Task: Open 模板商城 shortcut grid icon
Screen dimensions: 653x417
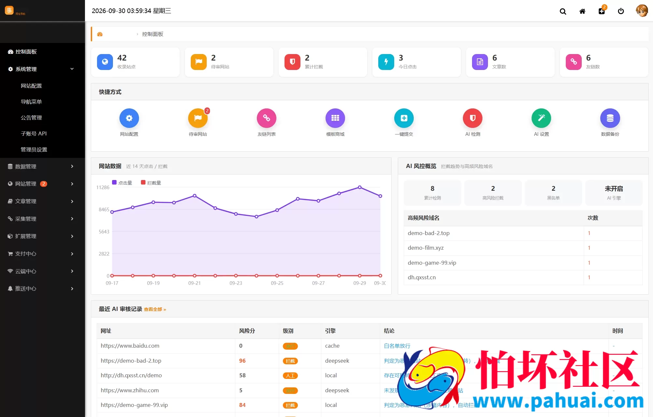Action: coord(335,118)
